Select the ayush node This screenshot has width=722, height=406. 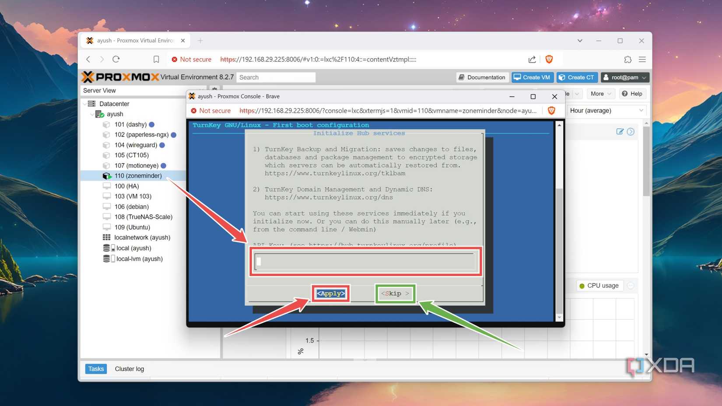coord(115,114)
